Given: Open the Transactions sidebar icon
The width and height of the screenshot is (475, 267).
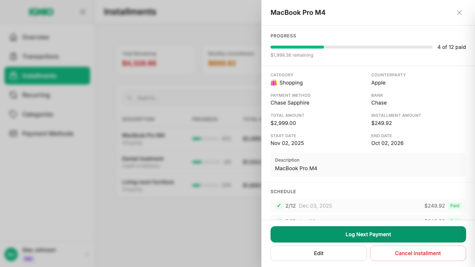Looking at the screenshot, I should (13, 57).
